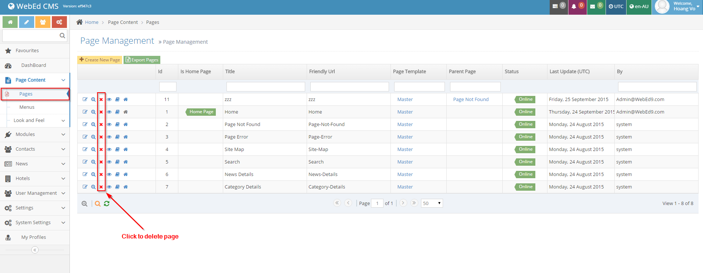Expand the Modules sidebar section
This screenshot has width=703, height=273.
pos(35,134)
